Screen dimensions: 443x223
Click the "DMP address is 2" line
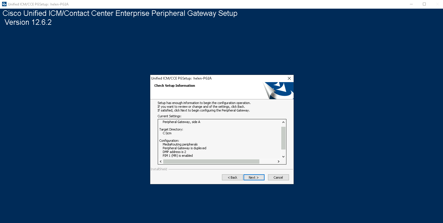174,152
